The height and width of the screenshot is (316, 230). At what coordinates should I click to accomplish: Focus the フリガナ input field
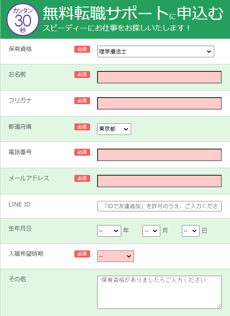(159, 103)
